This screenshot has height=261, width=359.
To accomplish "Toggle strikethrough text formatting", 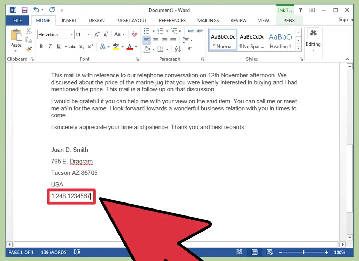I will [x=73, y=47].
